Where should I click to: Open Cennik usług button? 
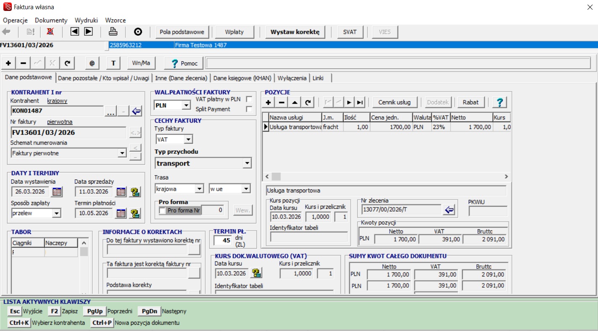(x=394, y=102)
